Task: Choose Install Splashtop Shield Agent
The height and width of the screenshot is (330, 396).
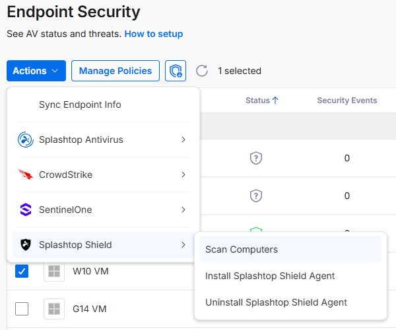Action: pyautogui.click(x=290, y=276)
